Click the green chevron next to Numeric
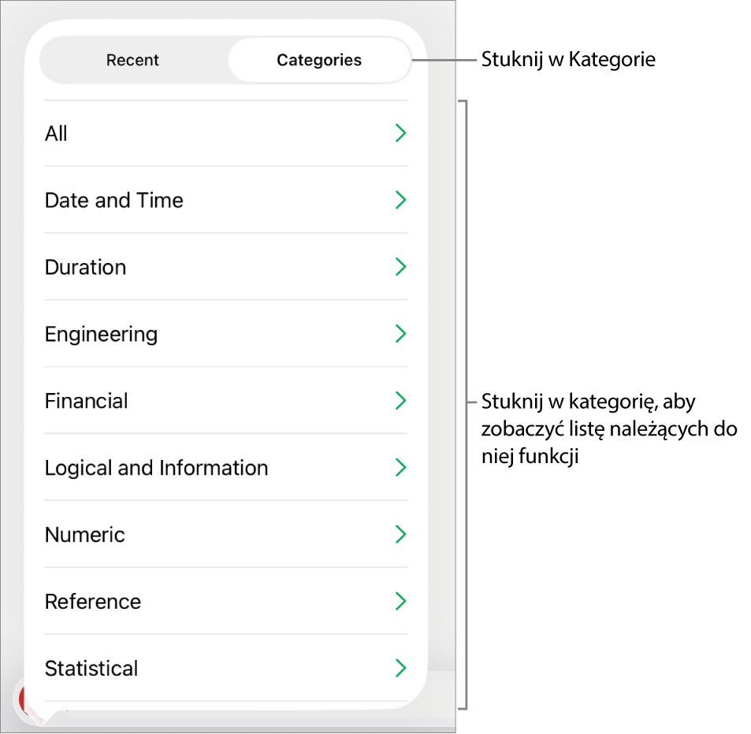Viewport: 751px width, 734px height. coord(400,535)
